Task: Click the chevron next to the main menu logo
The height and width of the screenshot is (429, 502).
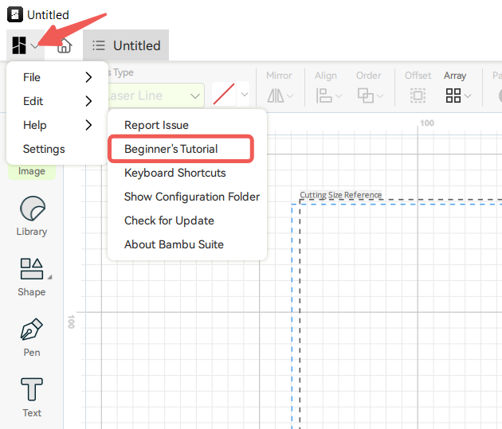Action: (34, 46)
